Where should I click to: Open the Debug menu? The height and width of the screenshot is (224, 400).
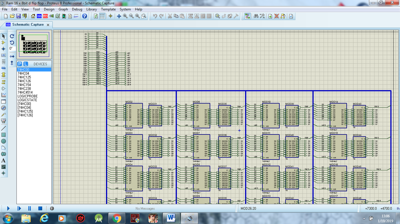click(77, 9)
